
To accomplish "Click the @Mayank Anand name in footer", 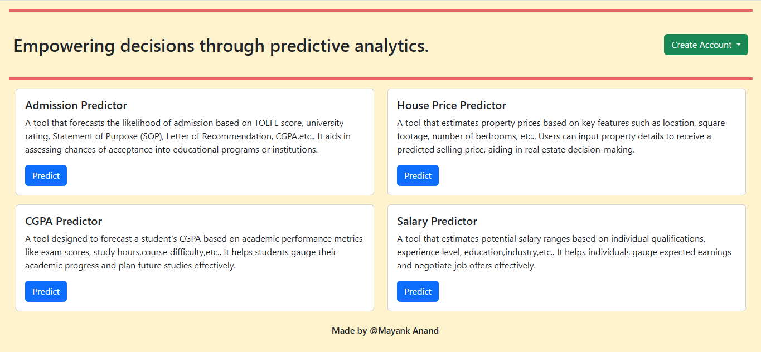I will (404, 331).
